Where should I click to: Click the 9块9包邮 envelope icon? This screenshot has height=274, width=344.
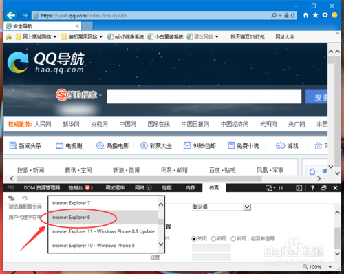[x=187, y=145]
